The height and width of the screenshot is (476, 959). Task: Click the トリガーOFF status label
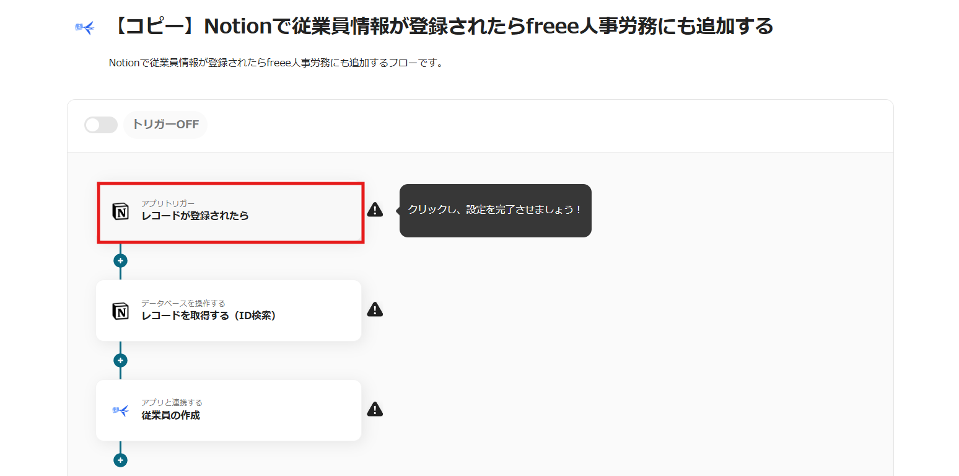coord(165,125)
